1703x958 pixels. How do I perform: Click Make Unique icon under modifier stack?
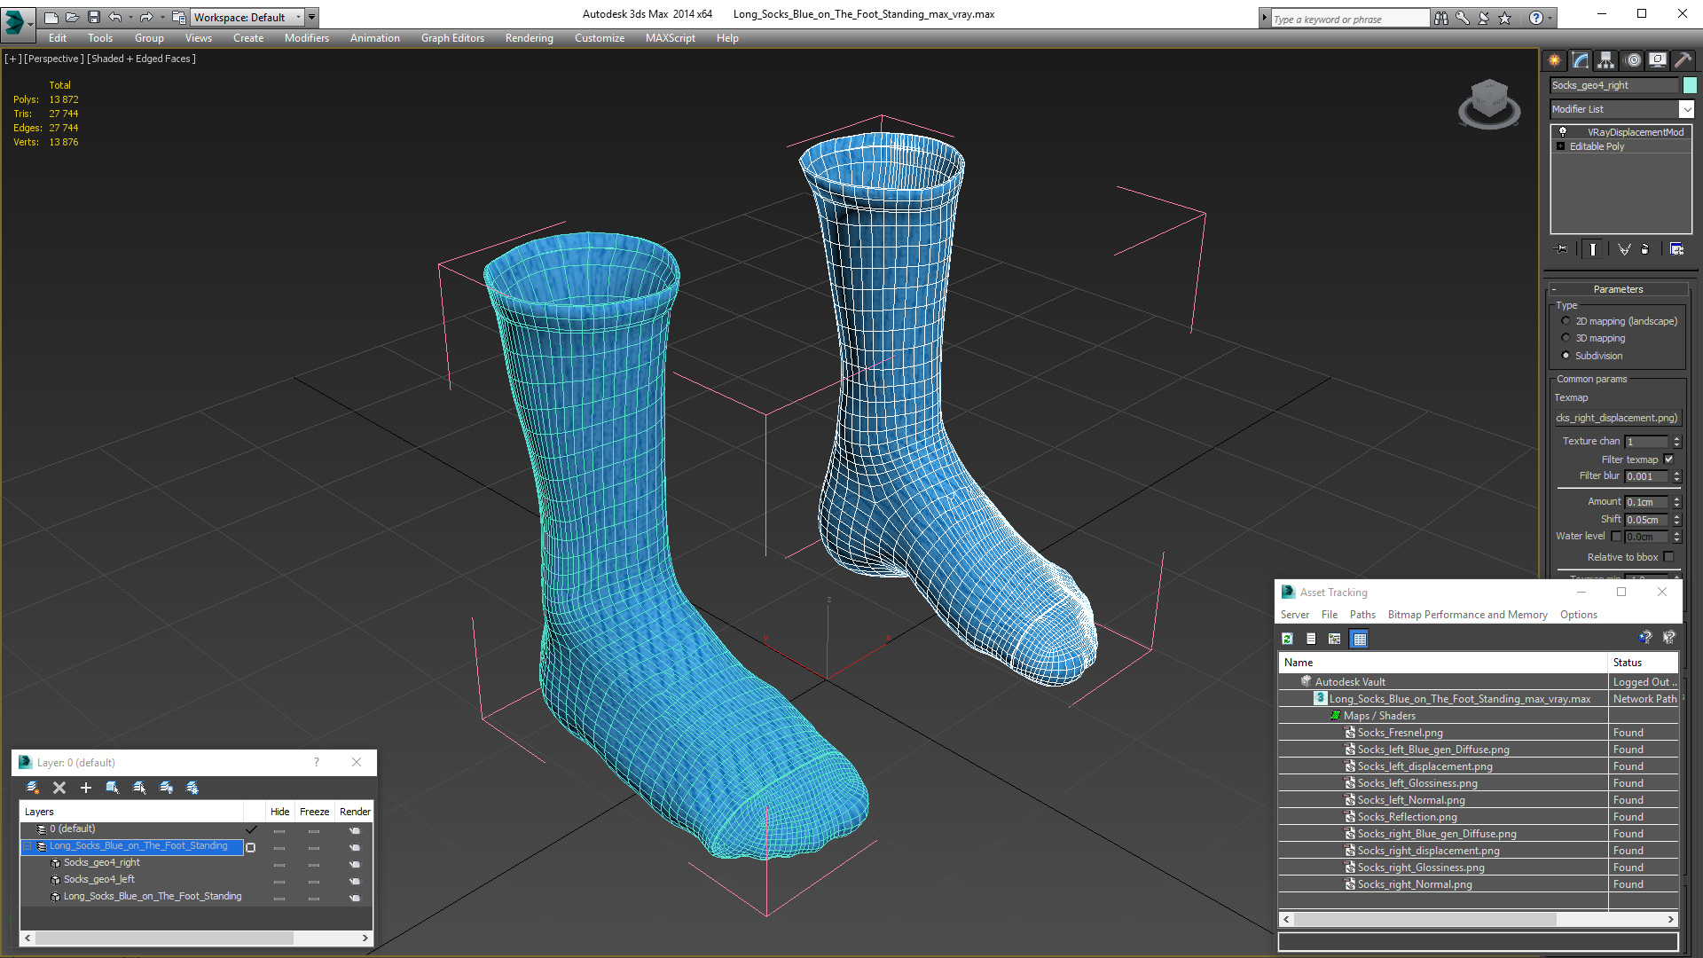point(1624,249)
